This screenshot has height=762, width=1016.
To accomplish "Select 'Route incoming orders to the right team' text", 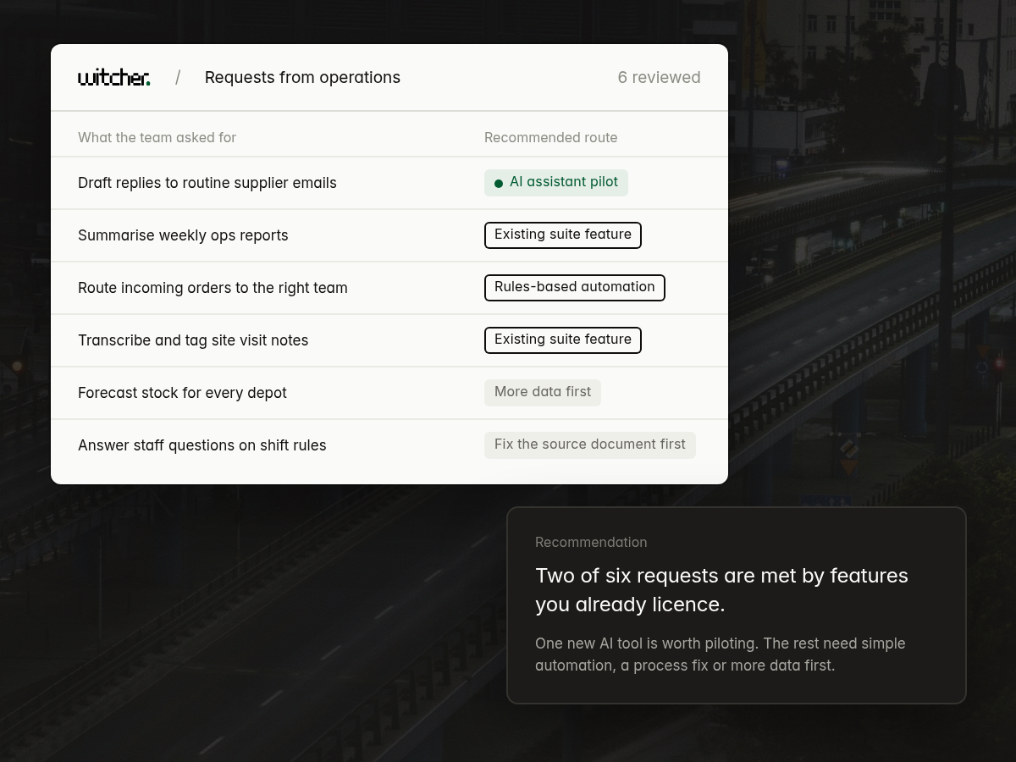I will click(x=213, y=288).
